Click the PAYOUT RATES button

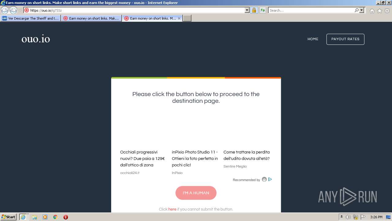(x=345, y=39)
